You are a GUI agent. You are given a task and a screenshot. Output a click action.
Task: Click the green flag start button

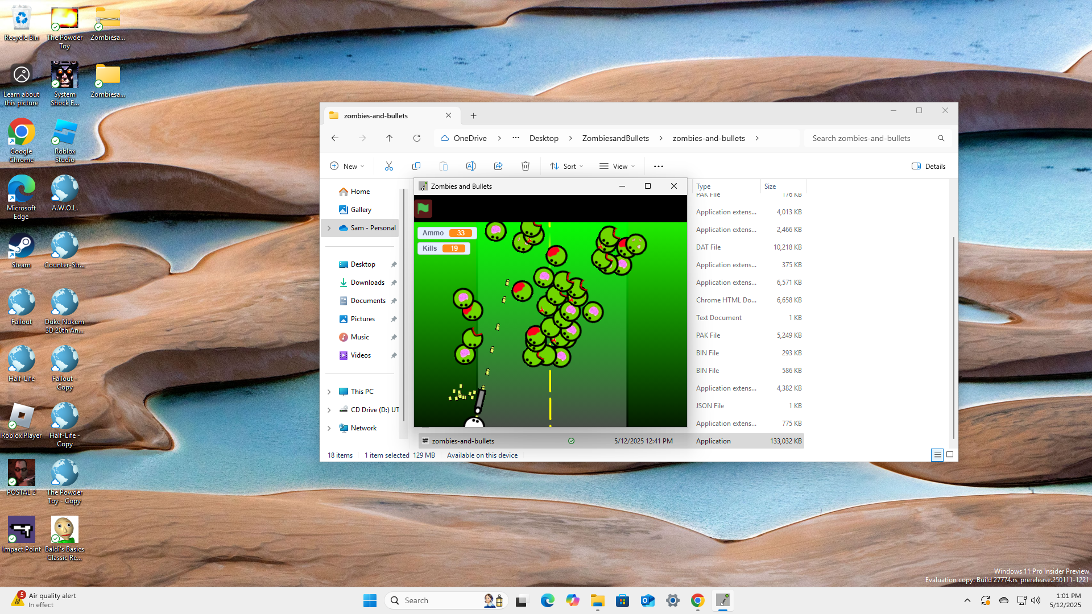pos(423,209)
